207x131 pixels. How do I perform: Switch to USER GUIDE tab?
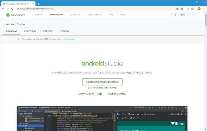point(48,31)
